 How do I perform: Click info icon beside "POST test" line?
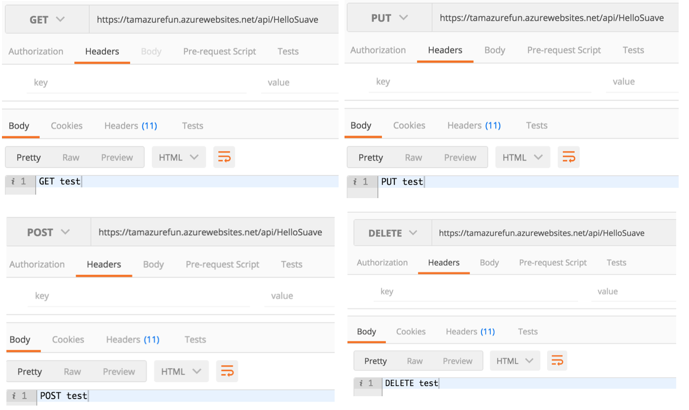(14, 396)
